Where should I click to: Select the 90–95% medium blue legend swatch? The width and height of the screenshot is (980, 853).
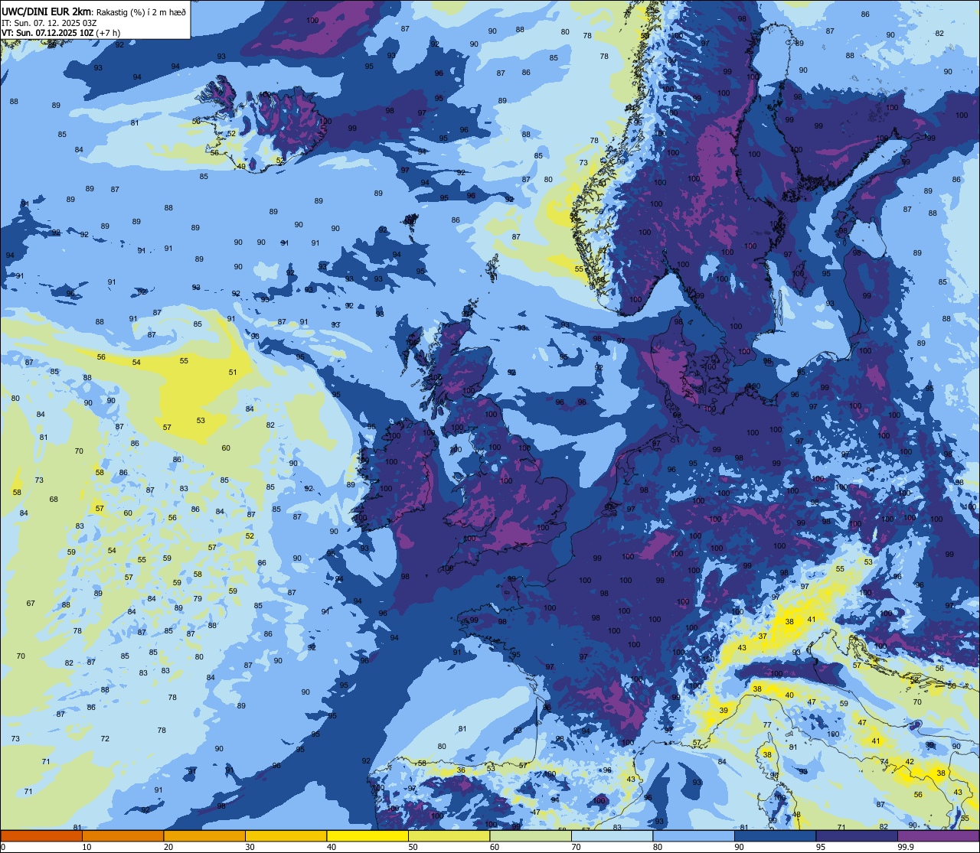pos(775,835)
